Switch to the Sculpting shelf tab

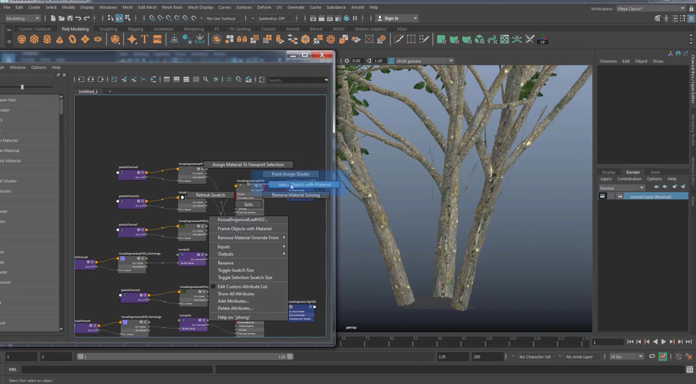pyautogui.click(x=108, y=29)
